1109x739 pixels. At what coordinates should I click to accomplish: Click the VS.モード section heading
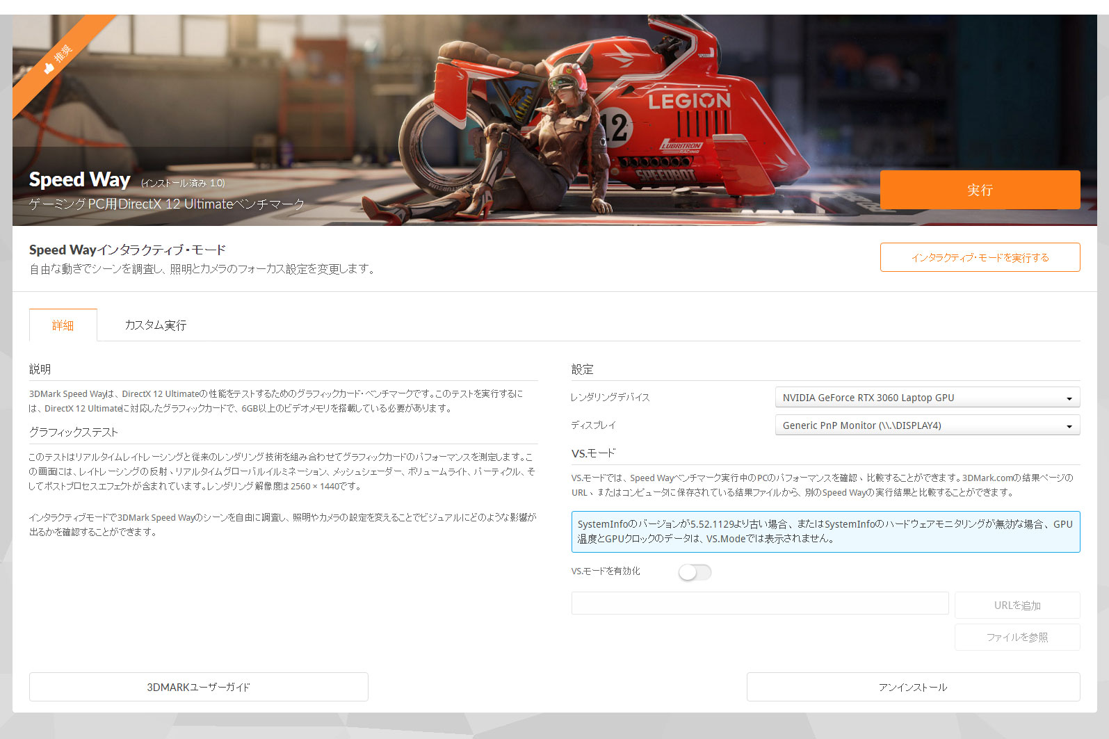(x=594, y=453)
